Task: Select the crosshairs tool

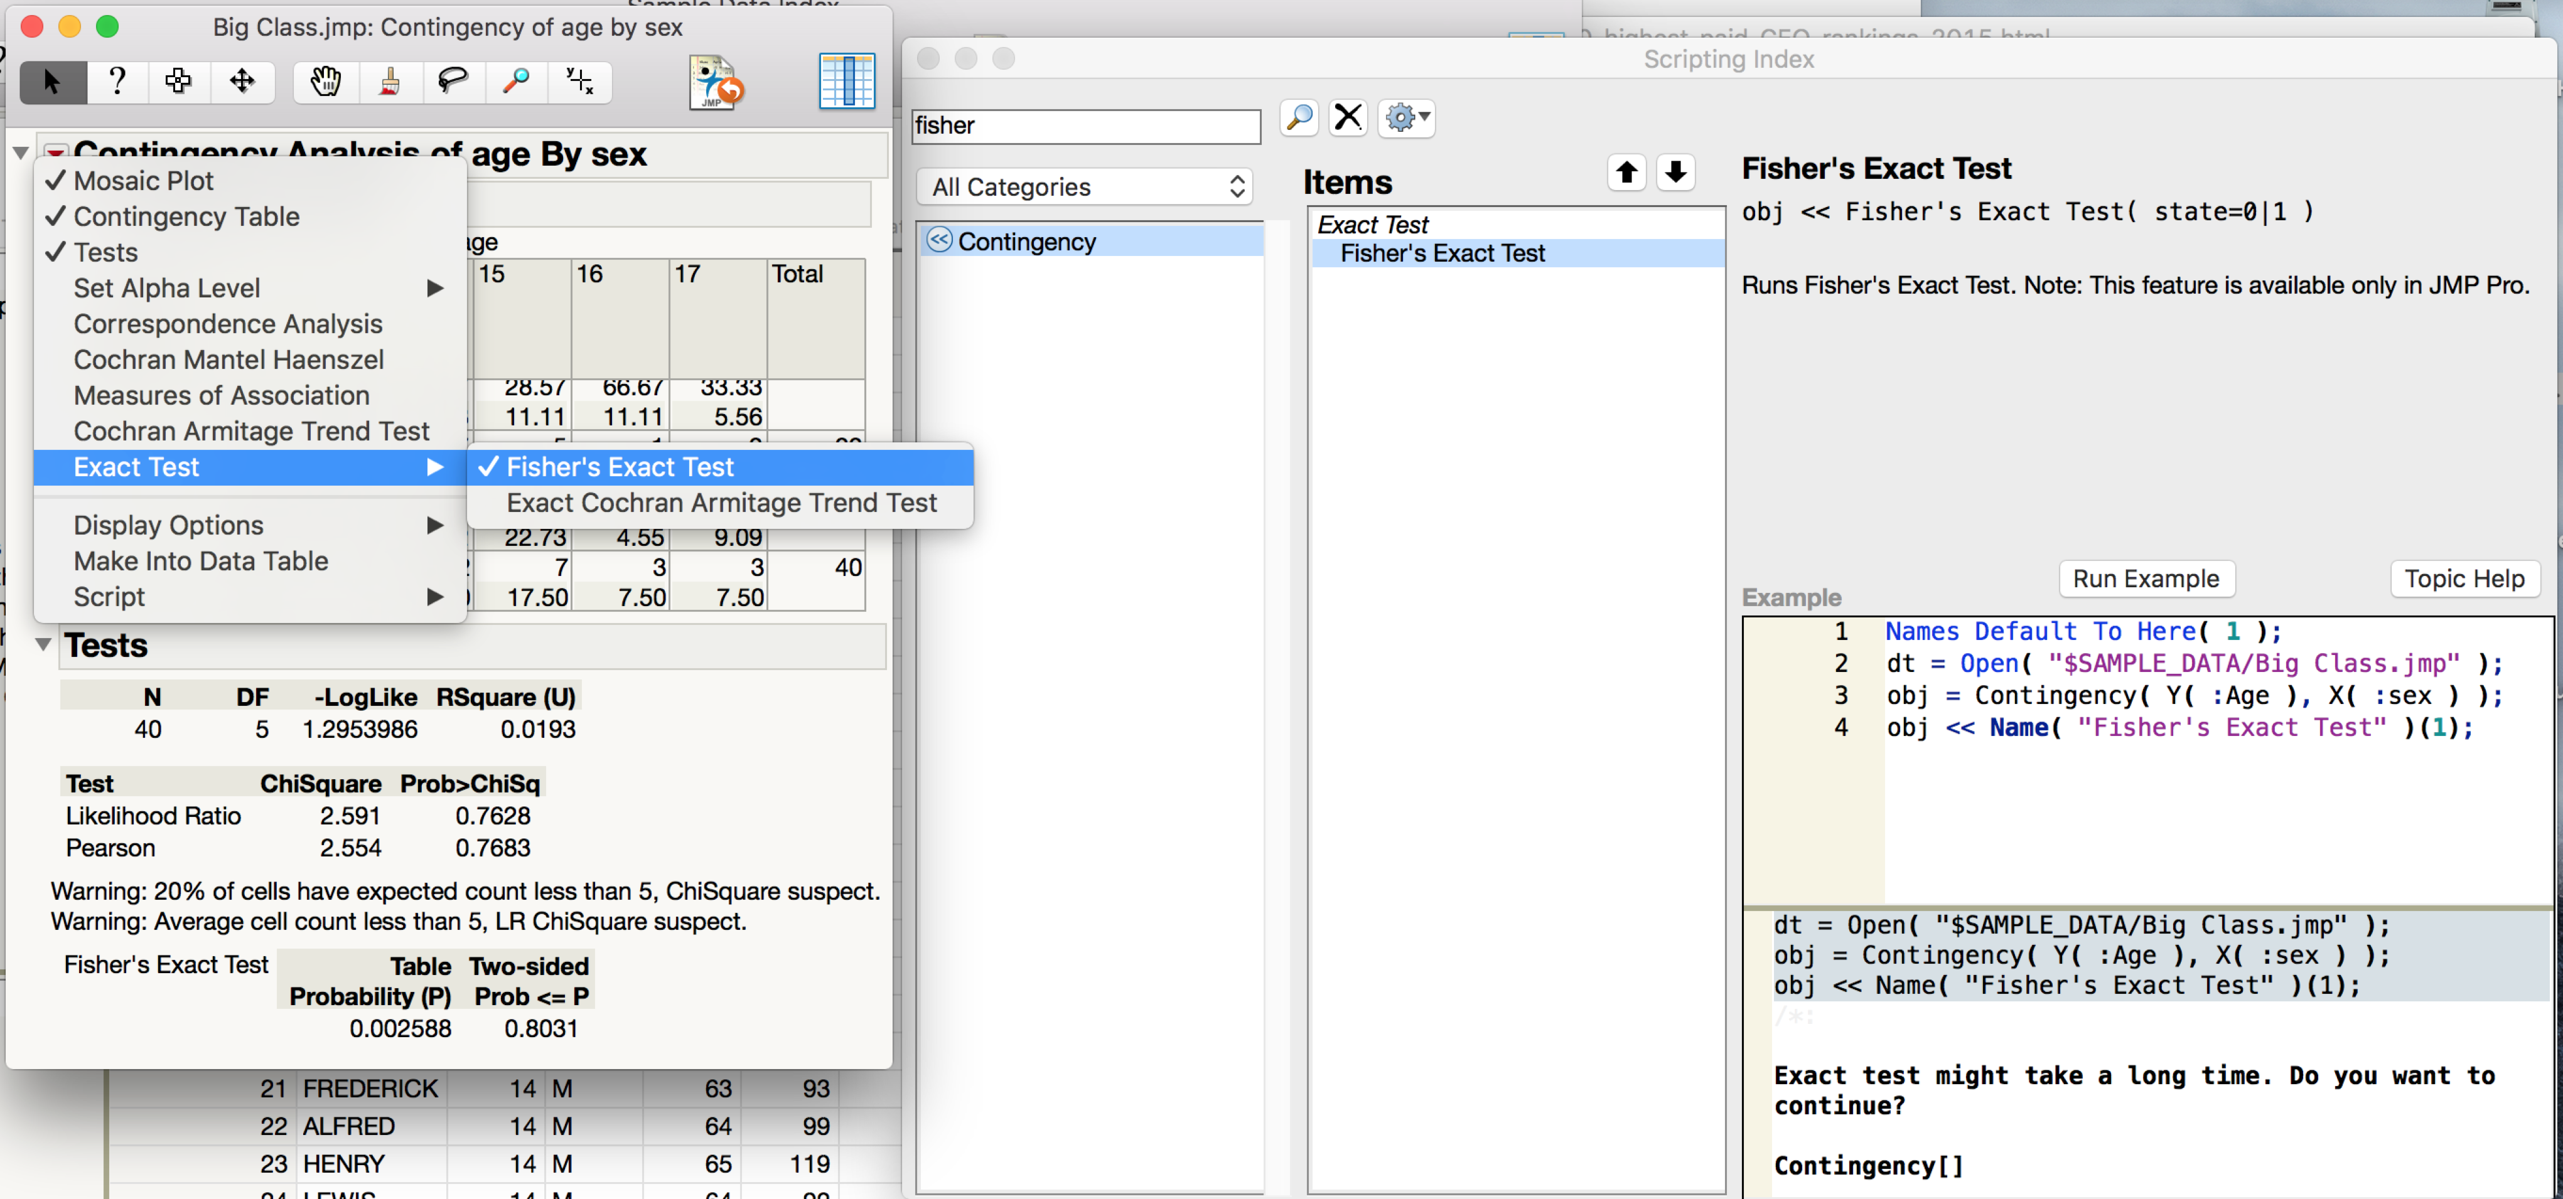Action: coord(579,82)
